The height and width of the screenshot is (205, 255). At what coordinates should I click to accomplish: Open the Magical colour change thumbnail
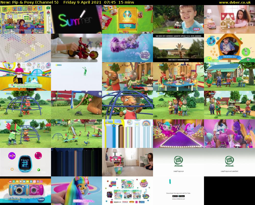click(127, 48)
